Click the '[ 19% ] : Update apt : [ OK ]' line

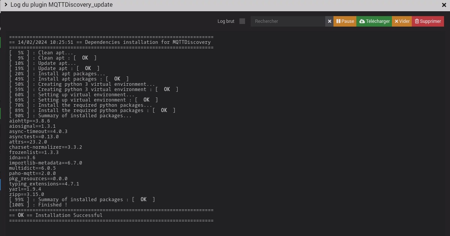click(54, 69)
